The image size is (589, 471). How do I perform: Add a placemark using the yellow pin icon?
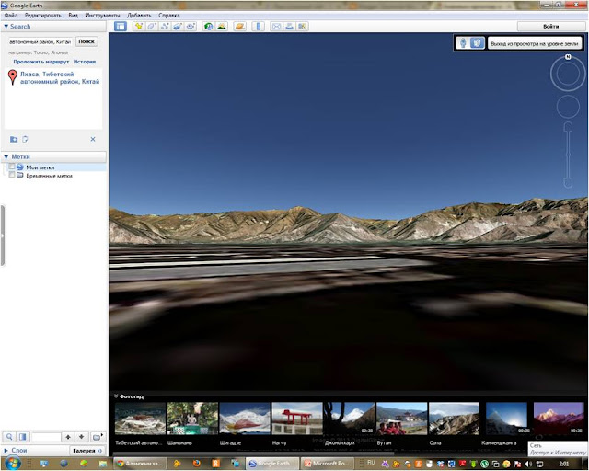(139, 27)
